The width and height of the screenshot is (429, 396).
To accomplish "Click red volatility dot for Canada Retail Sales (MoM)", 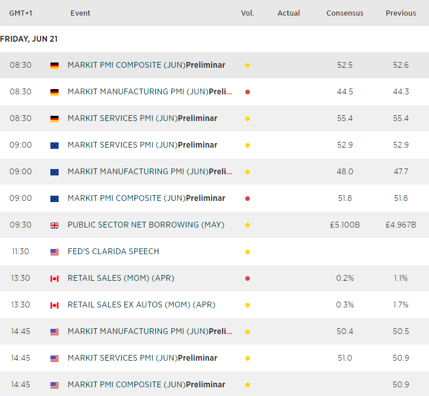I will [248, 278].
